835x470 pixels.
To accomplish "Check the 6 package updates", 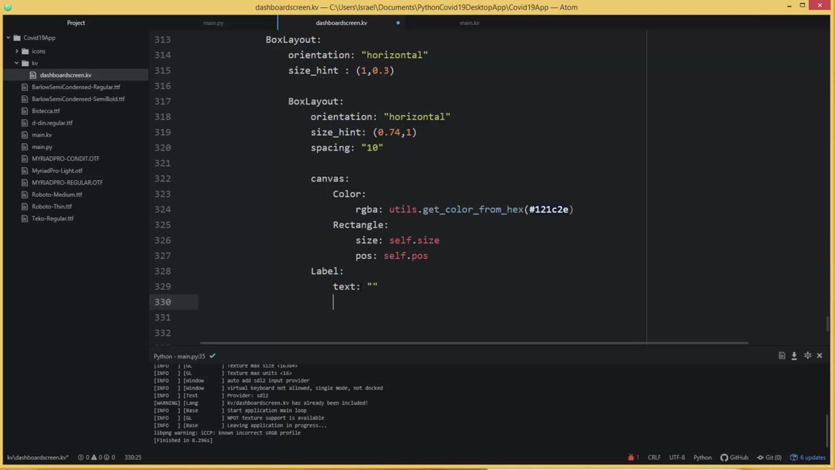I will pos(811,457).
